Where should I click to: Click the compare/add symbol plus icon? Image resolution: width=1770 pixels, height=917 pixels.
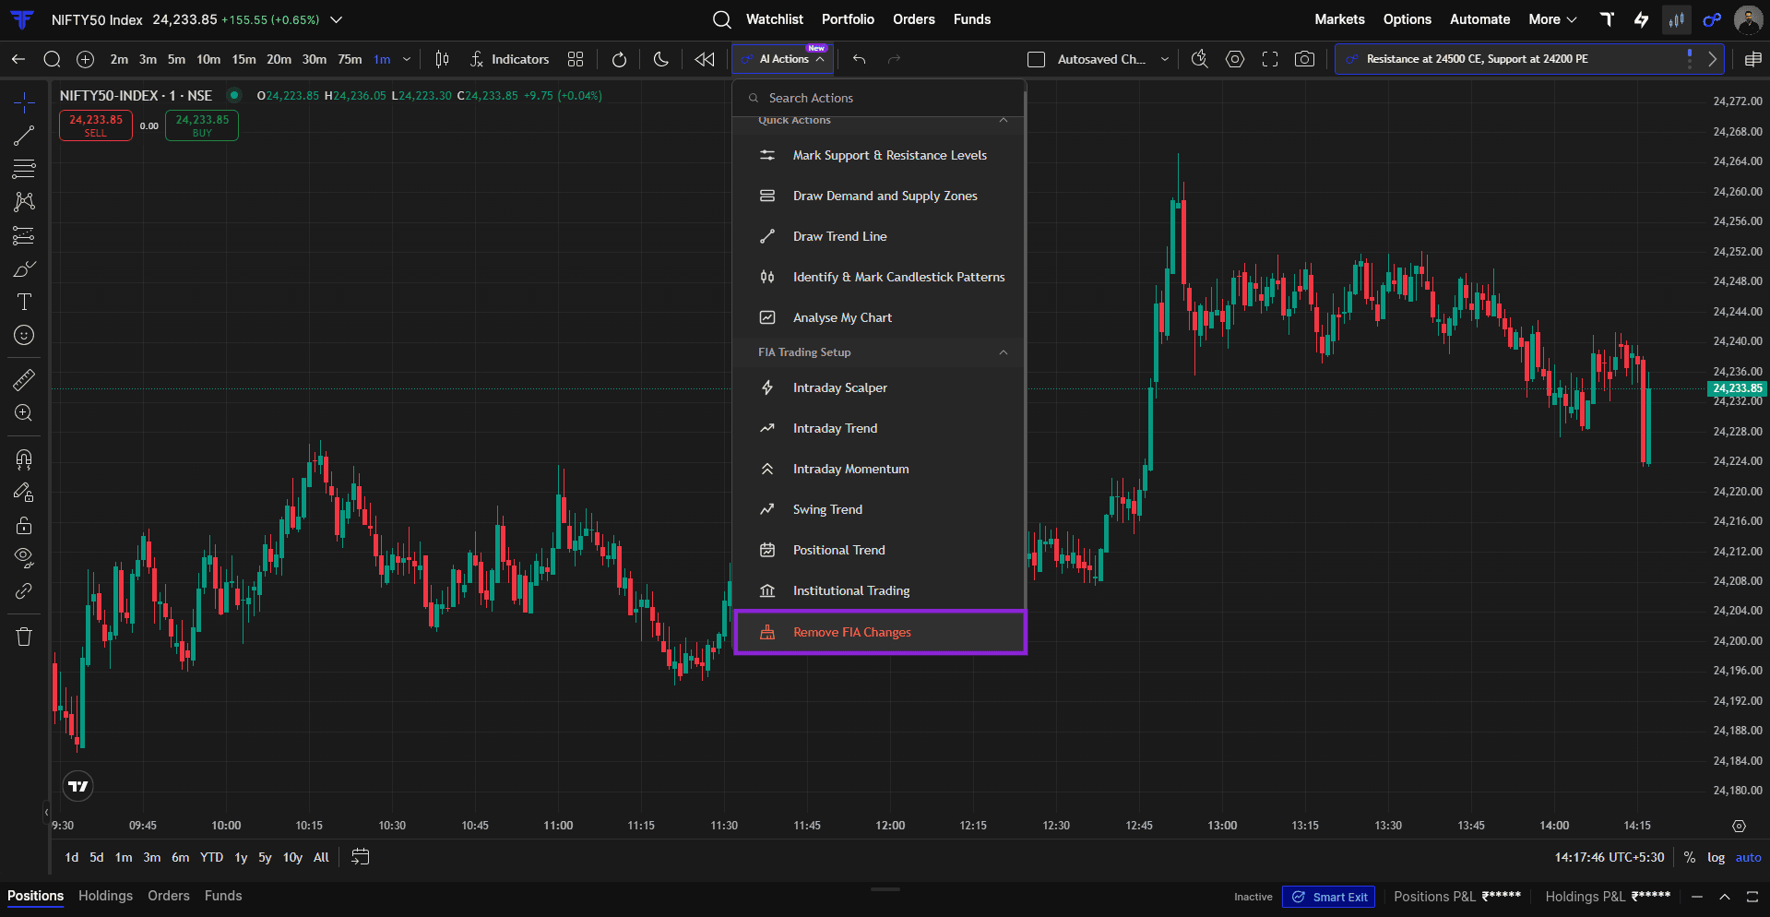pos(85,59)
